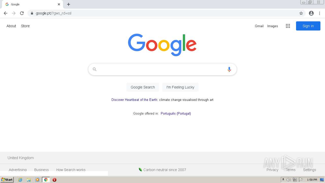The image size is (325, 183).
Task: Select the Chrome taskbar icon
Action: tap(46, 180)
